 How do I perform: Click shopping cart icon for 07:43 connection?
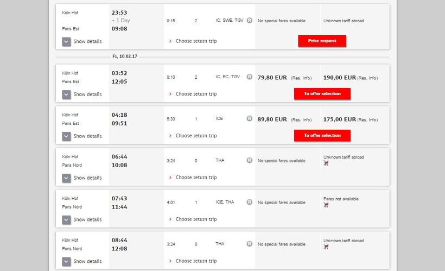pyautogui.click(x=326, y=205)
